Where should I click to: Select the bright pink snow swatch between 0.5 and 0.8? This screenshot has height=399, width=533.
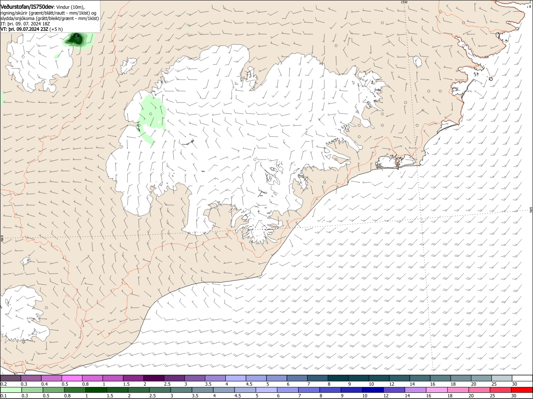pos(72,378)
